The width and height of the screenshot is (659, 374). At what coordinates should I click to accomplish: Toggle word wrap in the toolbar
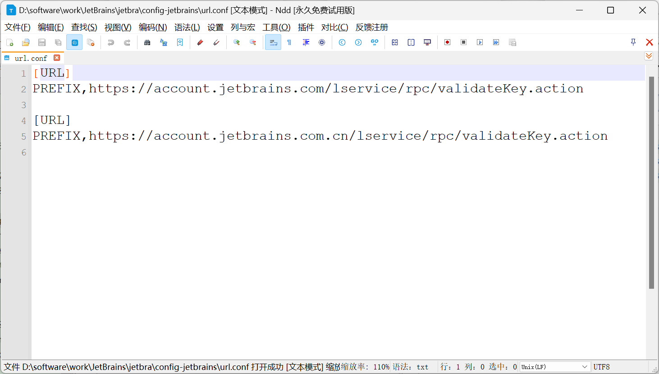coord(273,42)
